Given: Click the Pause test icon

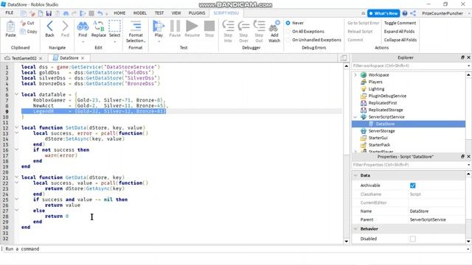Looking at the screenshot, I should tap(175, 26).
